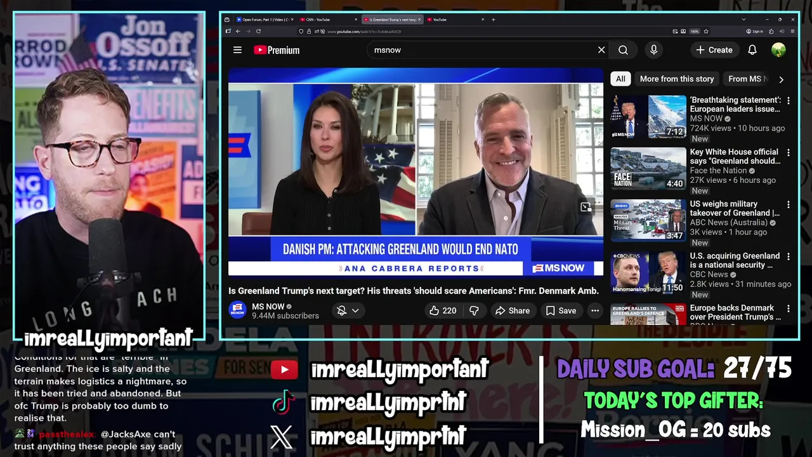Go back in browser history
This screenshot has height=457, width=812.
coord(238,31)
